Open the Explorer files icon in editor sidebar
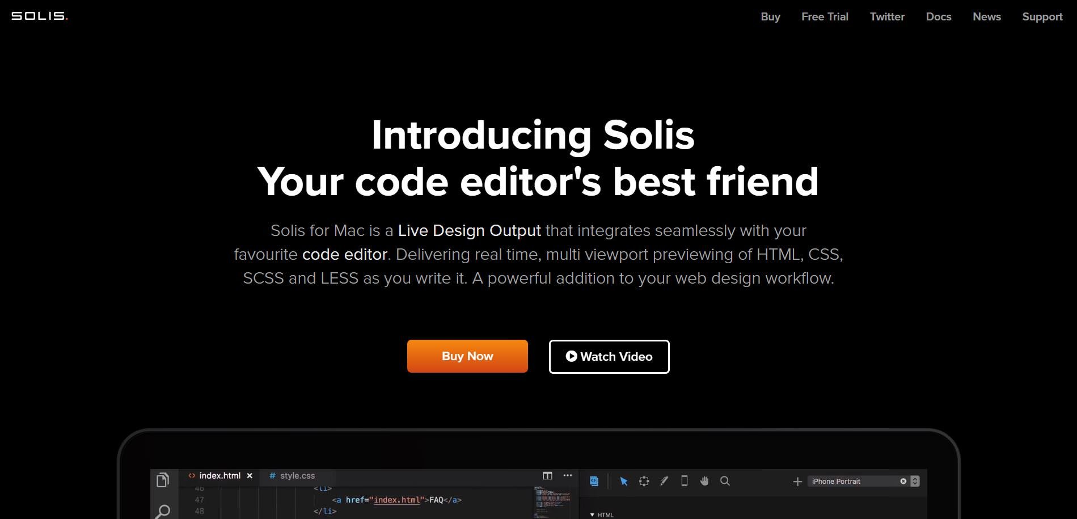The image size is (1077, 519). pyautogui.click(x=163, y=480)
